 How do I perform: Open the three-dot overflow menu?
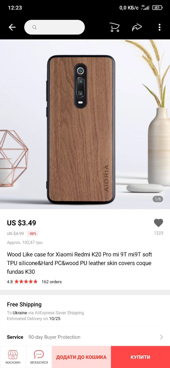pos(159,27)
